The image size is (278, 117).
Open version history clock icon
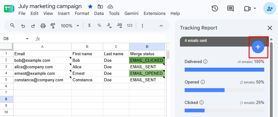[215, 8]
